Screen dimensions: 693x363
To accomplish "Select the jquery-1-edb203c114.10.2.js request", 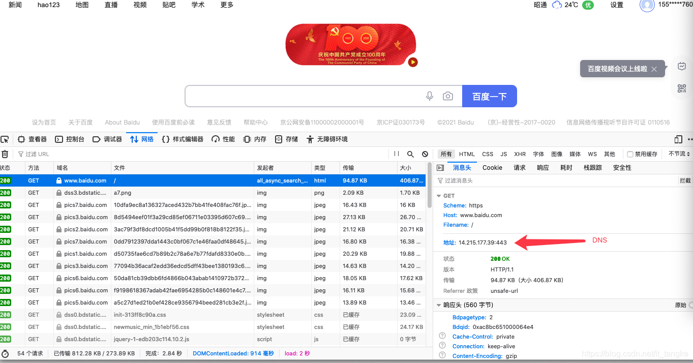I will (213, 339).
